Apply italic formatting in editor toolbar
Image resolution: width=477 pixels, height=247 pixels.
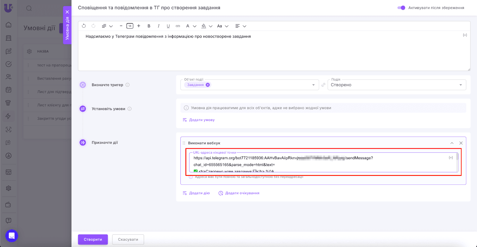[159, 26]
